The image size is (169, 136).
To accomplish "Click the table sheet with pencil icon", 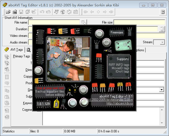I will 76,12.
